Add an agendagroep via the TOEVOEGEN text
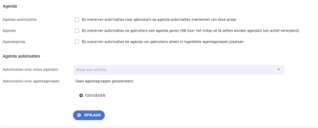 (95, 96)
